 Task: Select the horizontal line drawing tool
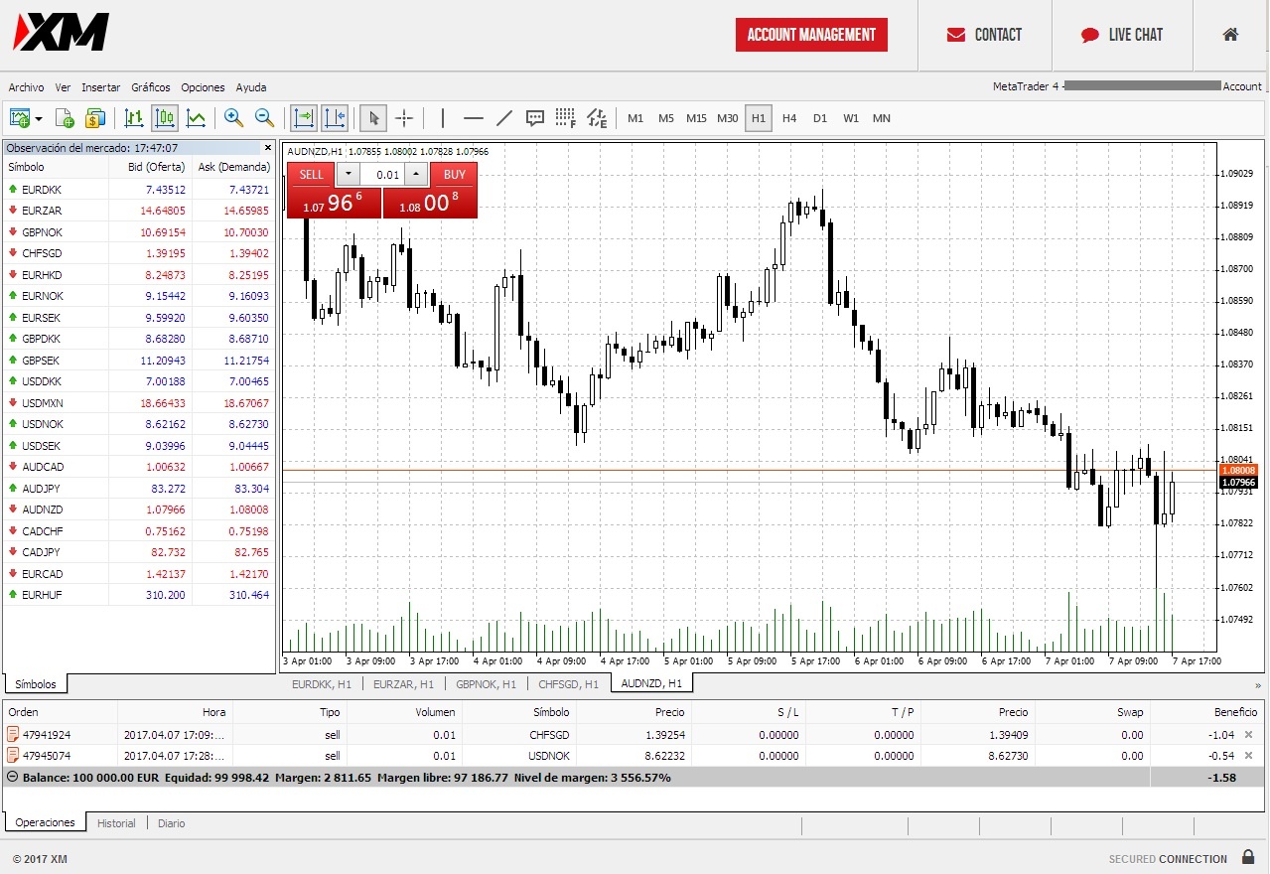click(x=474, y=118)
